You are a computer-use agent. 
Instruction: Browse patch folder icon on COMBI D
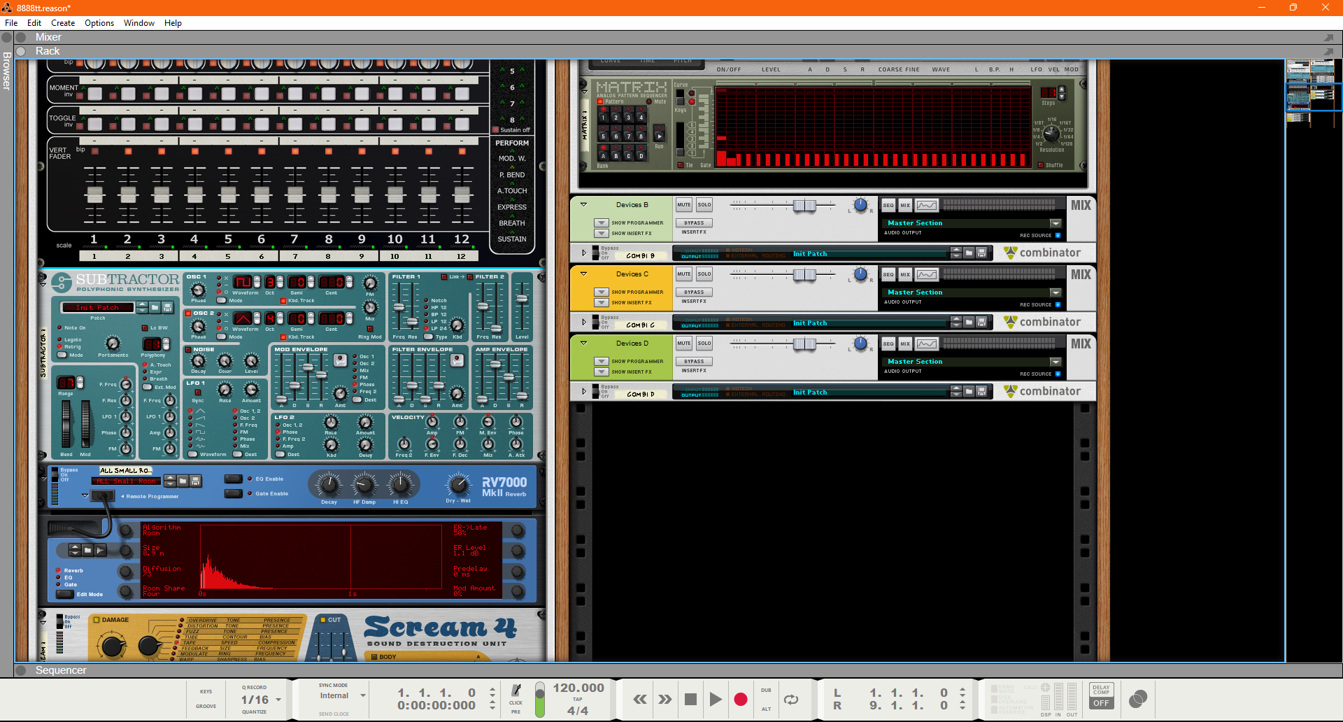969,391
